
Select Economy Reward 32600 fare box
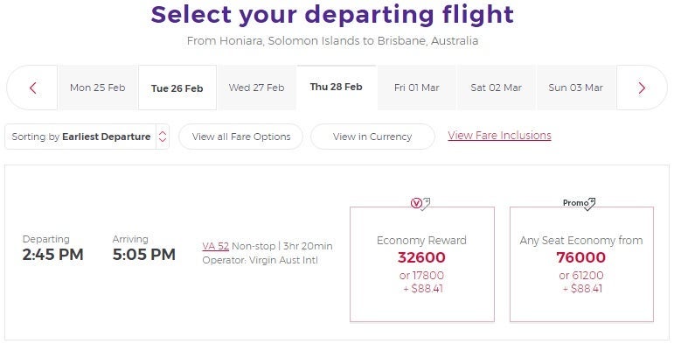pyautogui.click(x=422, y=264)
